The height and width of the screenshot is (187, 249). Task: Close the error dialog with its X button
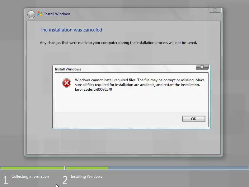click(x=202, y=67)
